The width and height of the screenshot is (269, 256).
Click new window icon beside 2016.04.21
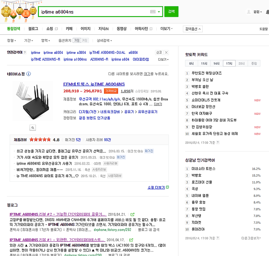coord(132,214)
